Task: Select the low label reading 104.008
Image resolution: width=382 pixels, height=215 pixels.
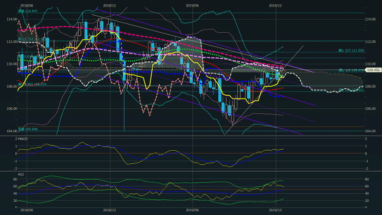Action: click(x=28, y=129)
